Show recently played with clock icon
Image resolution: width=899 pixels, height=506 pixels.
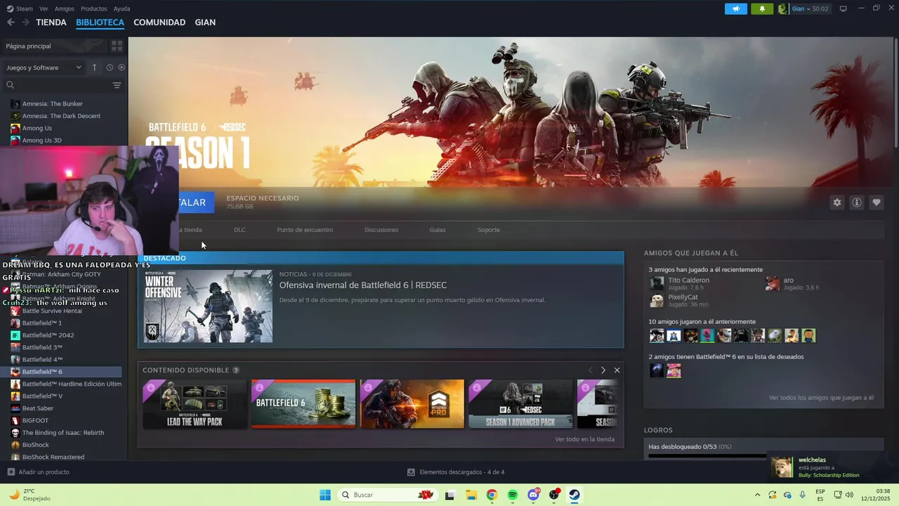click(110, 67)
